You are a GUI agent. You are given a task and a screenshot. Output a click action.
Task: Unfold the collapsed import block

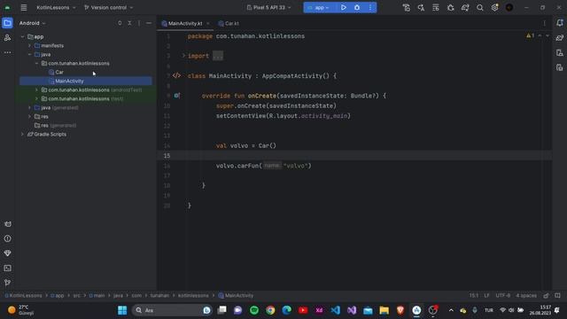(183, 56)
